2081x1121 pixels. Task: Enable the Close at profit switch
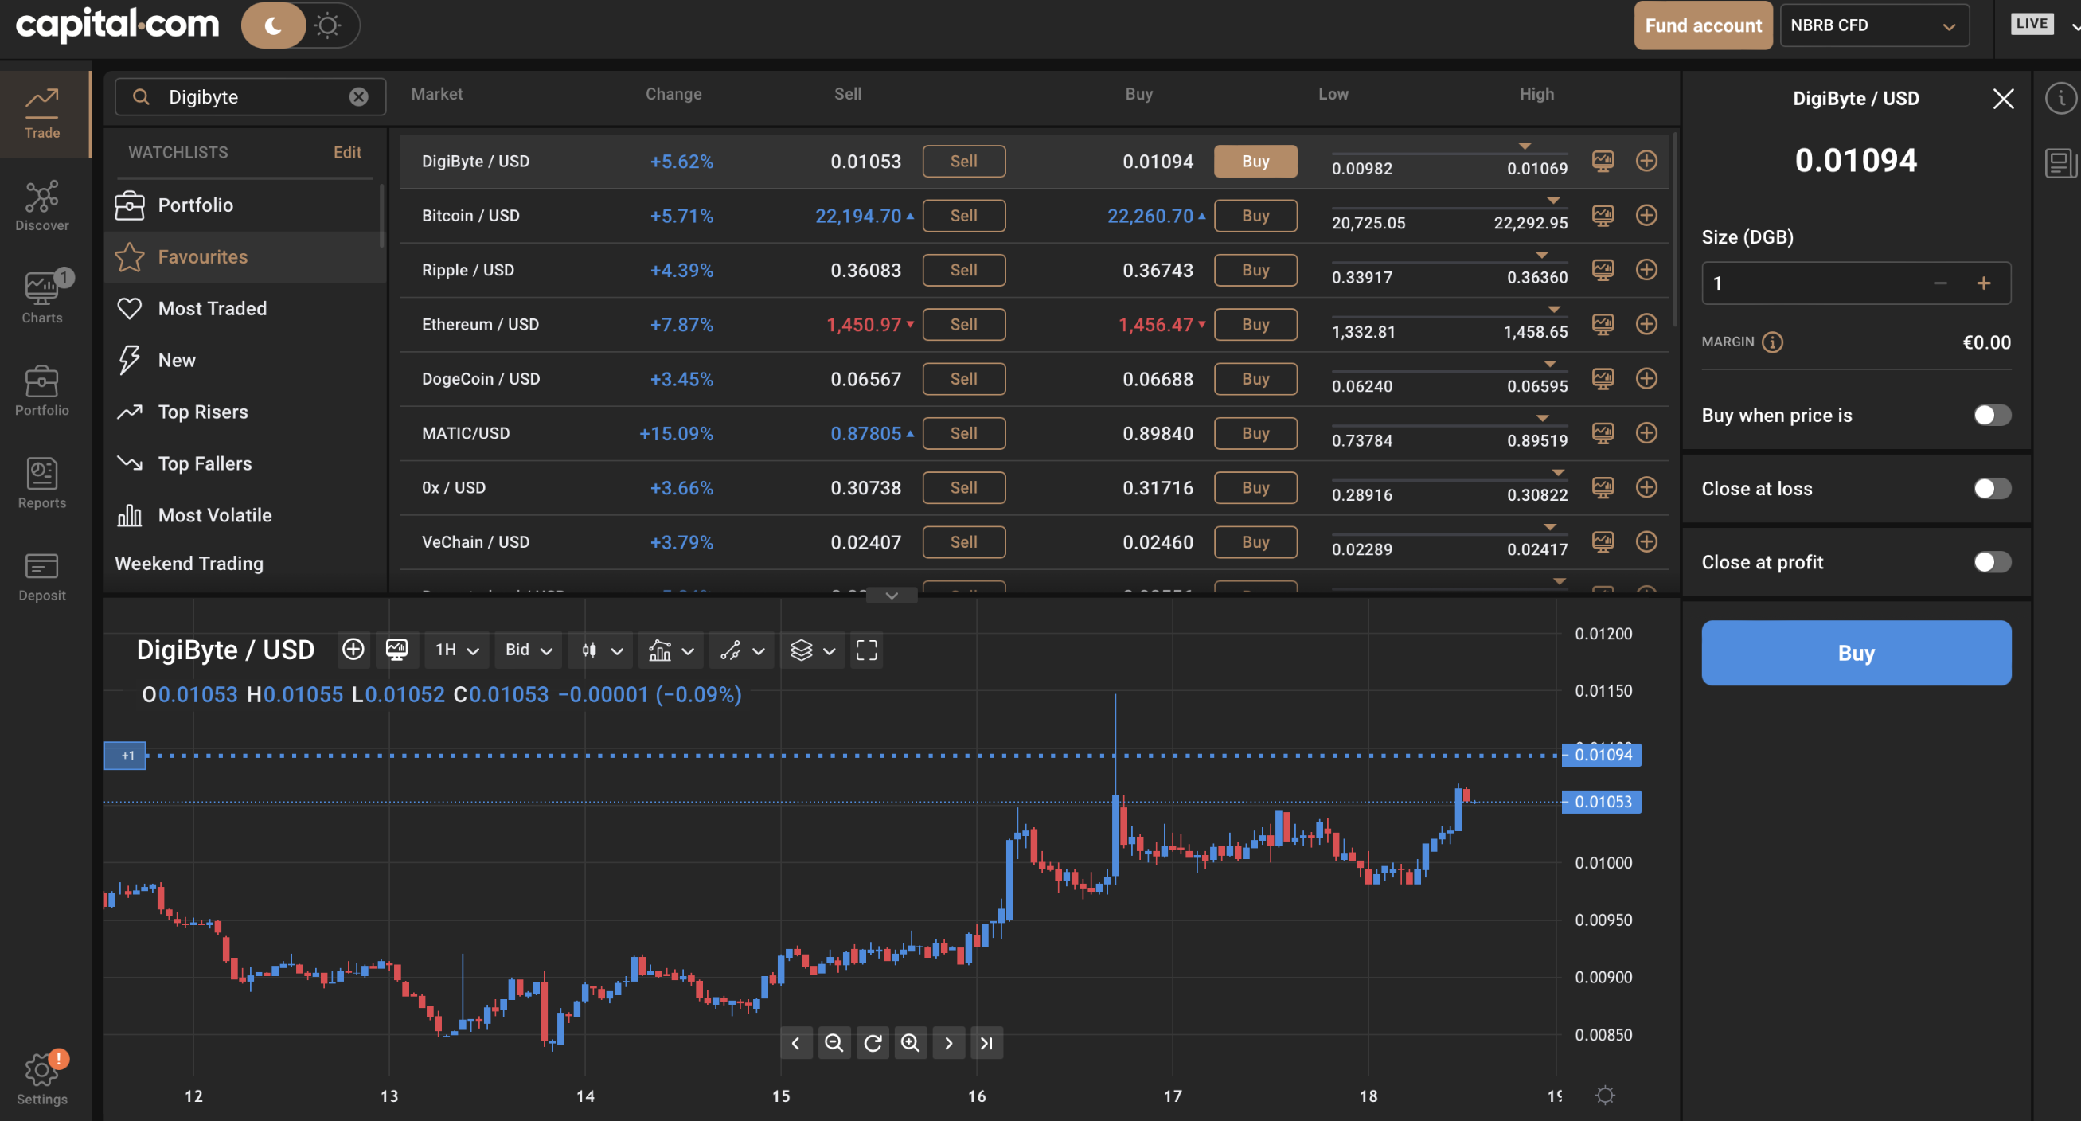click(x=1992, y=562)
